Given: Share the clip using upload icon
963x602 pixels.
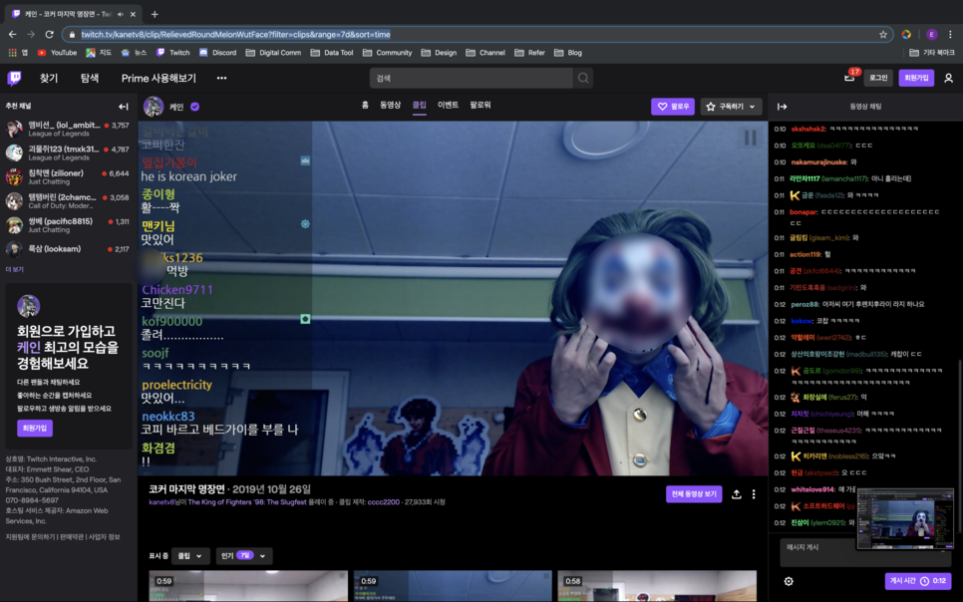Looking at the screenshot, I should pos(736,494).
